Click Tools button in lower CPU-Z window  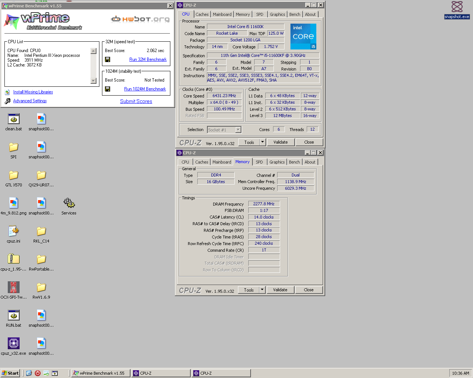[x=249, y=290]
